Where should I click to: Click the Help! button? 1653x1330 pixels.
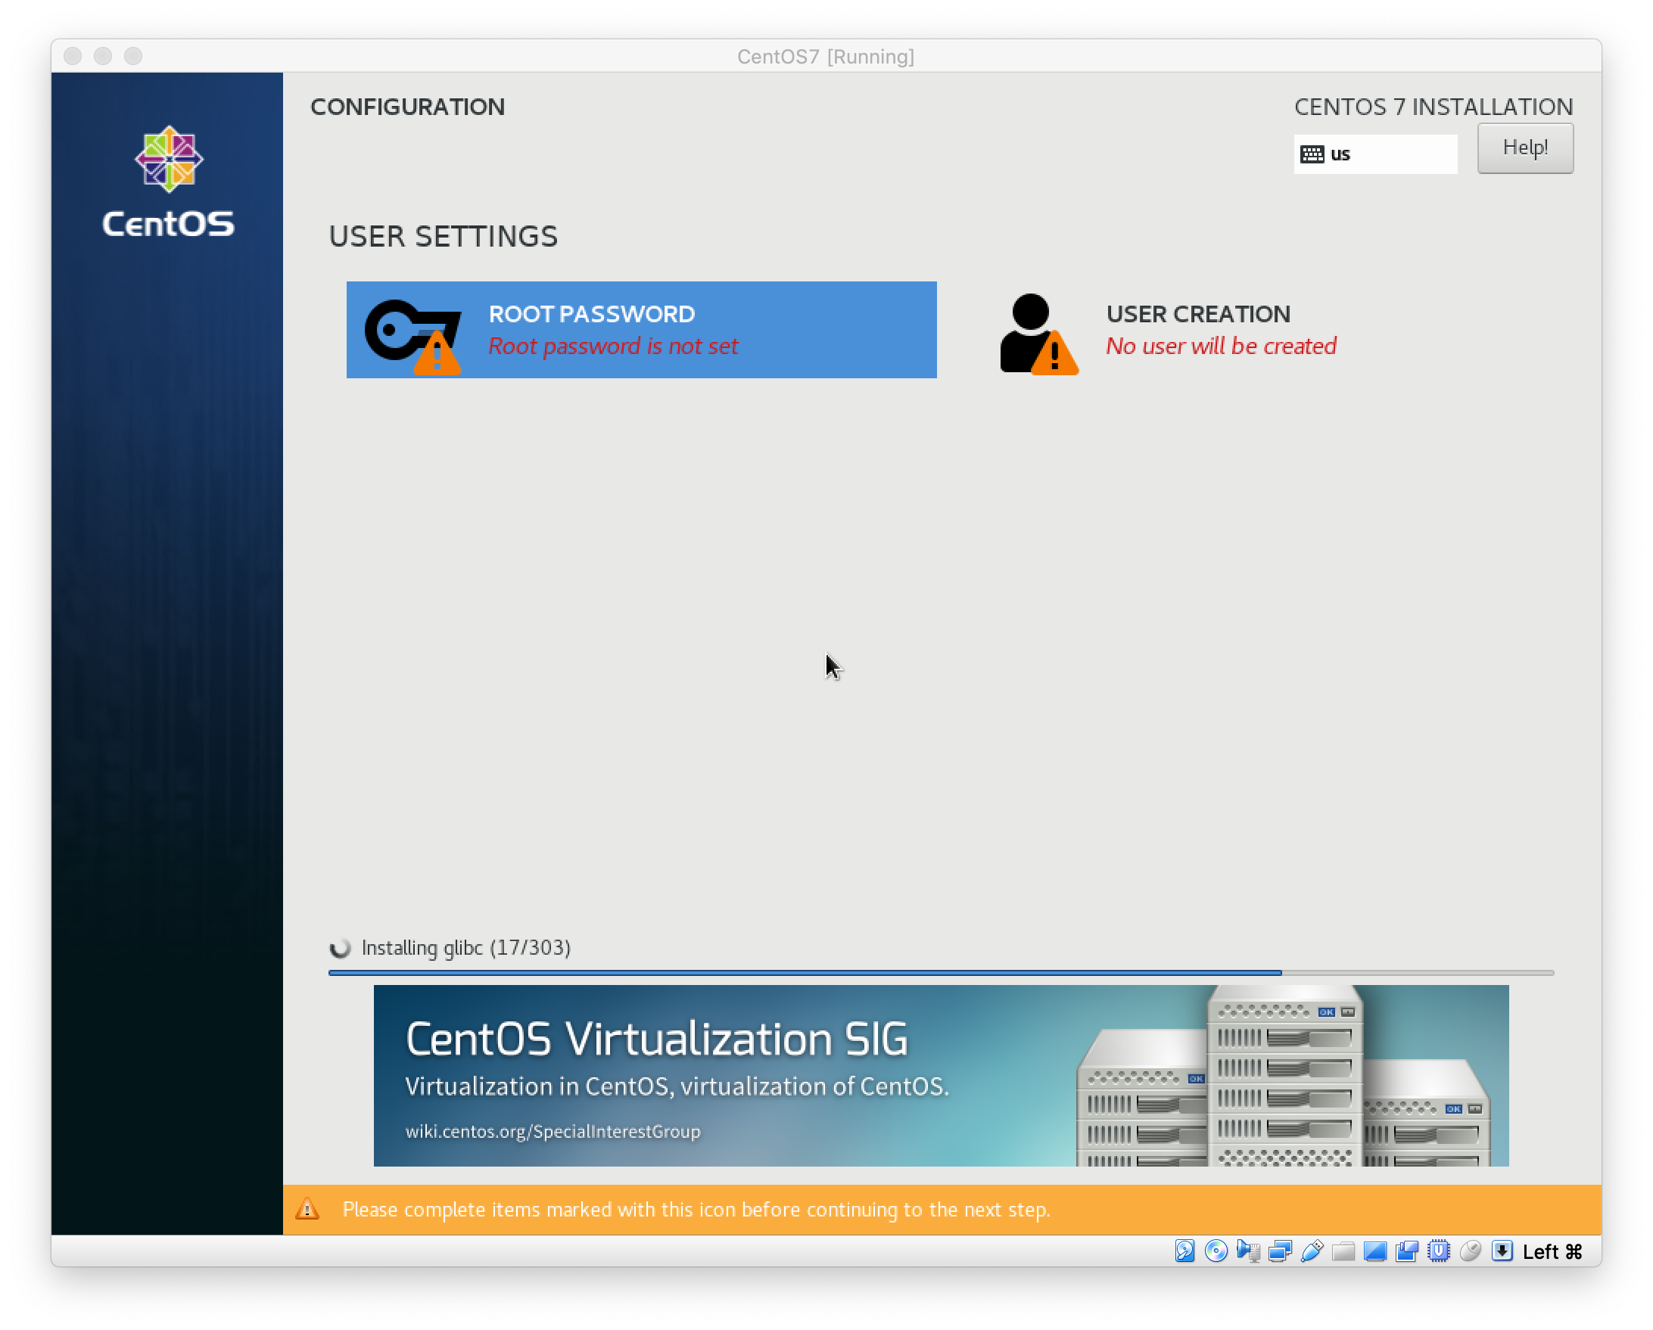tap(1524, 148)
